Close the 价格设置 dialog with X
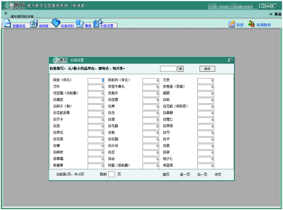This screenshot has height=210, width=283. pos(230,60)
